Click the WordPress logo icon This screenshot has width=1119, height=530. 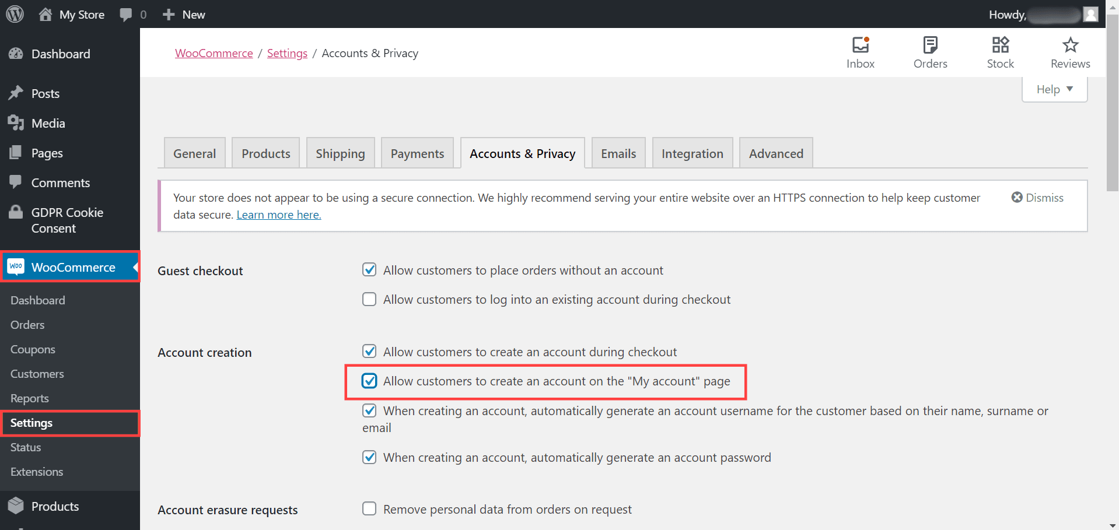tap(15, 14)
